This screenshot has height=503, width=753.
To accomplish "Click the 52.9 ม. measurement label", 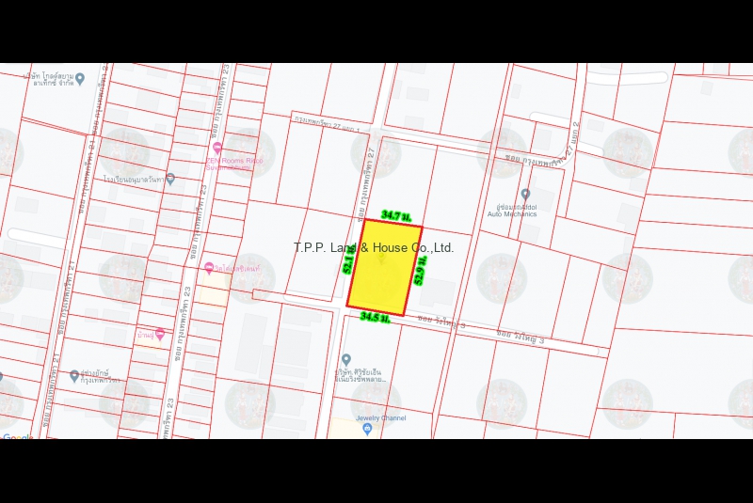I will tap(420, 271).
